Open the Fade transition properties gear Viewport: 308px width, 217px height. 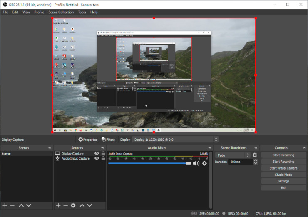coord(255,155)
